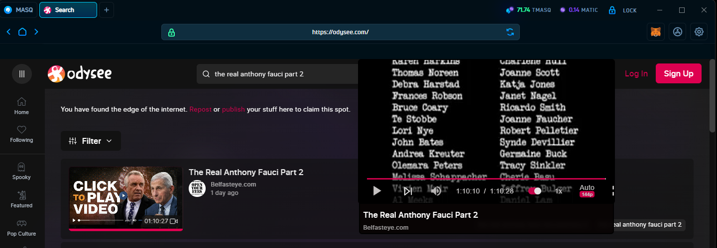Reload the page with the refresh icon

(x=510, y=32)
